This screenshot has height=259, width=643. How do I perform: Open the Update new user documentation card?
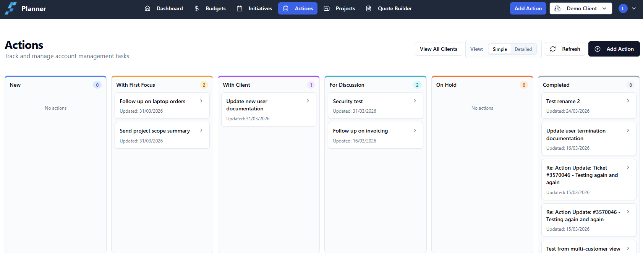[x=269, y=109]
